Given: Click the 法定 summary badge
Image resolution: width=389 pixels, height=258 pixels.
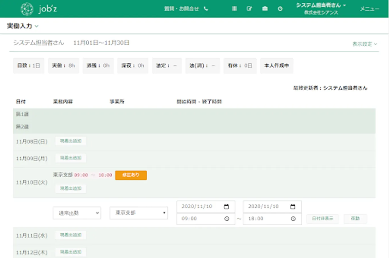Looking at the screenshot, I should pos(167,66).
